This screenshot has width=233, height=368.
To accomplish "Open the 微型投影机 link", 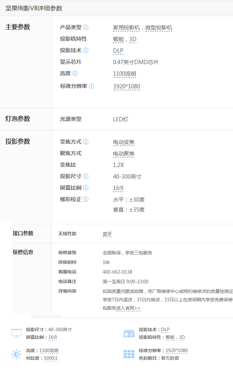I will pyautogui.click(x=159, y=28).
